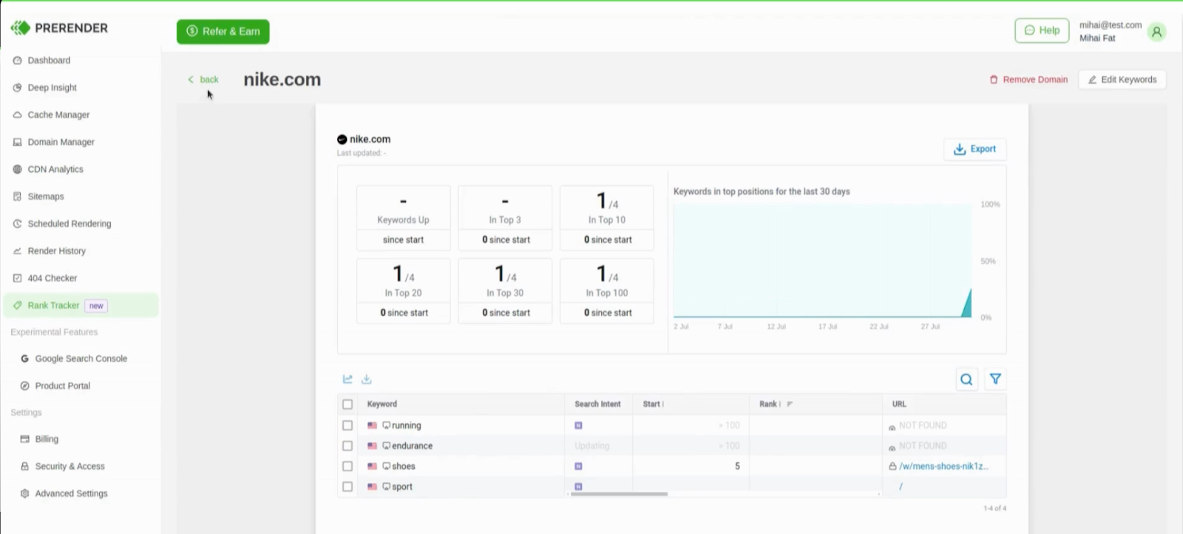Click the Security & Access lock icon
The width and height of the screenshot is (1183, 534).
click(x=24, y=467)
